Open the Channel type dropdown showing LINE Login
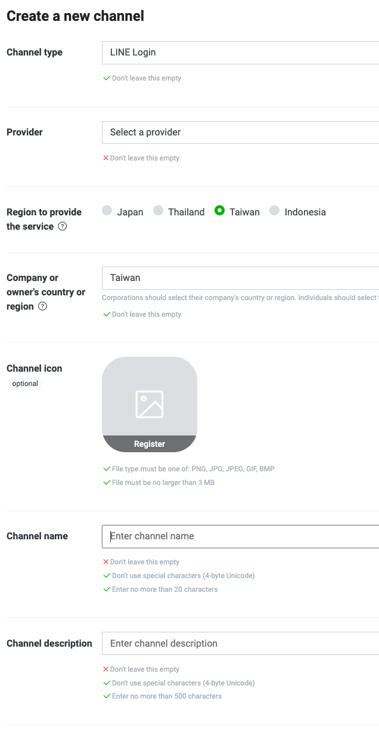Screen dimensions: 379x729 240,52
